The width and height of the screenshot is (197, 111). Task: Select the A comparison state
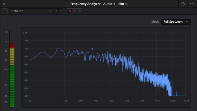[x=70, y=11]
